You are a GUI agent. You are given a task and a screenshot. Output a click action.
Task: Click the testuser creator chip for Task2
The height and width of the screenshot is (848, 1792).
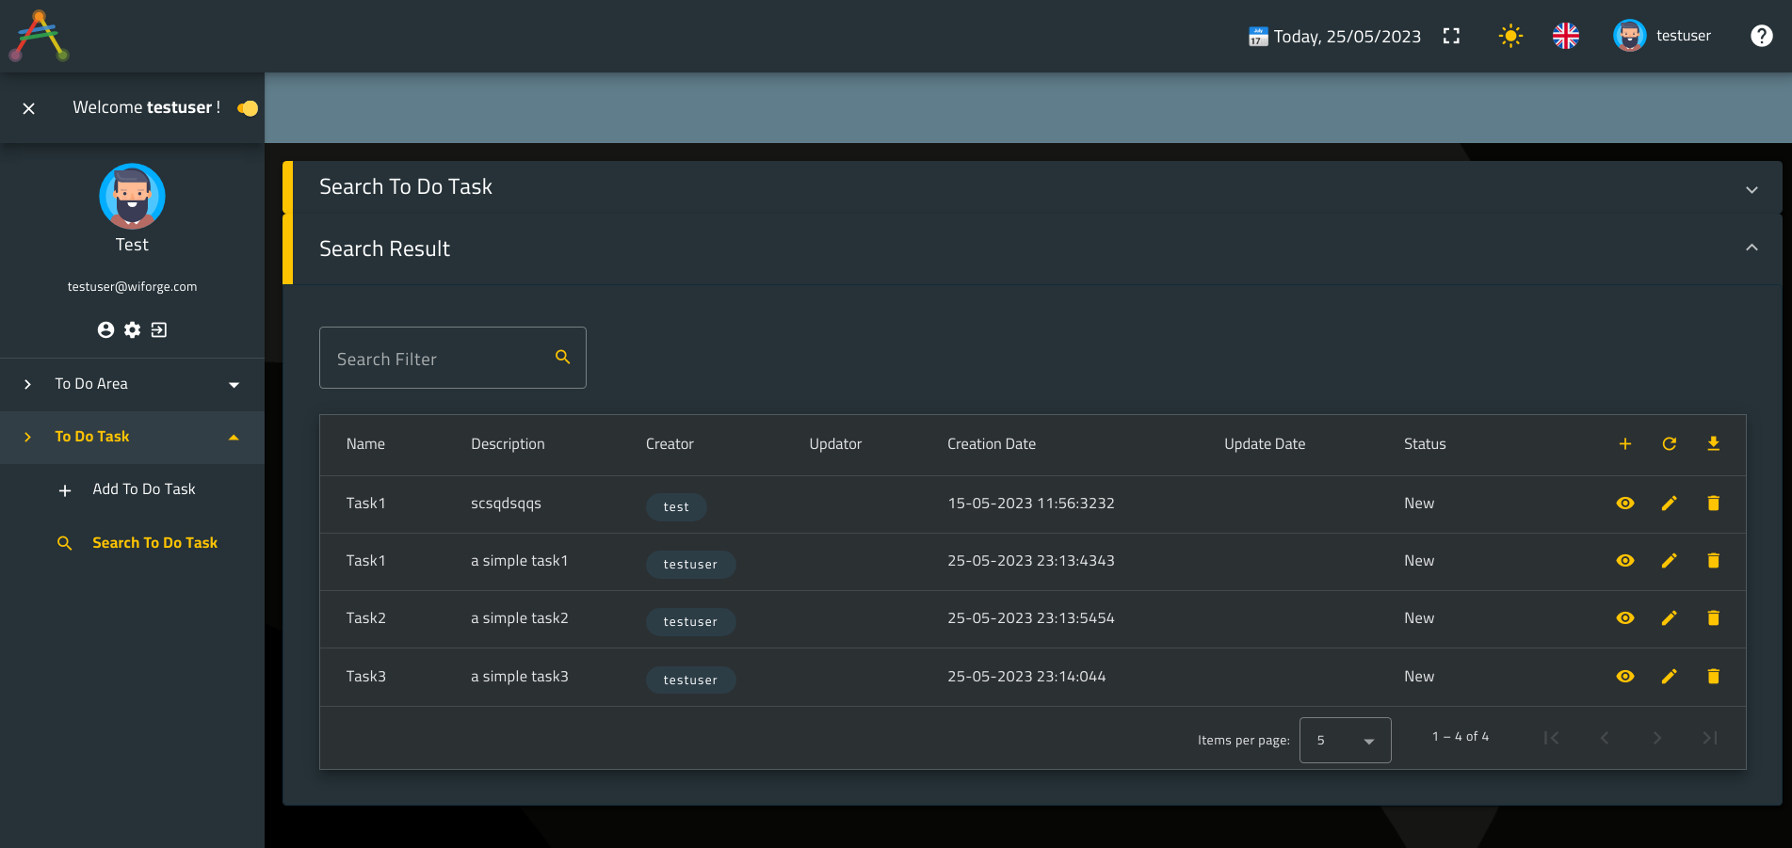click(x=690, y=622)
